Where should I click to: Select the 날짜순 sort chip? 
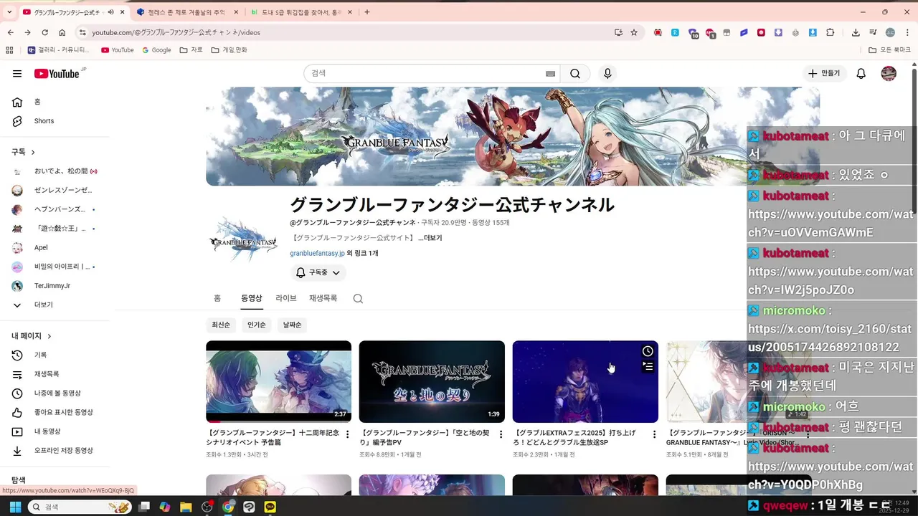(292, 325)
